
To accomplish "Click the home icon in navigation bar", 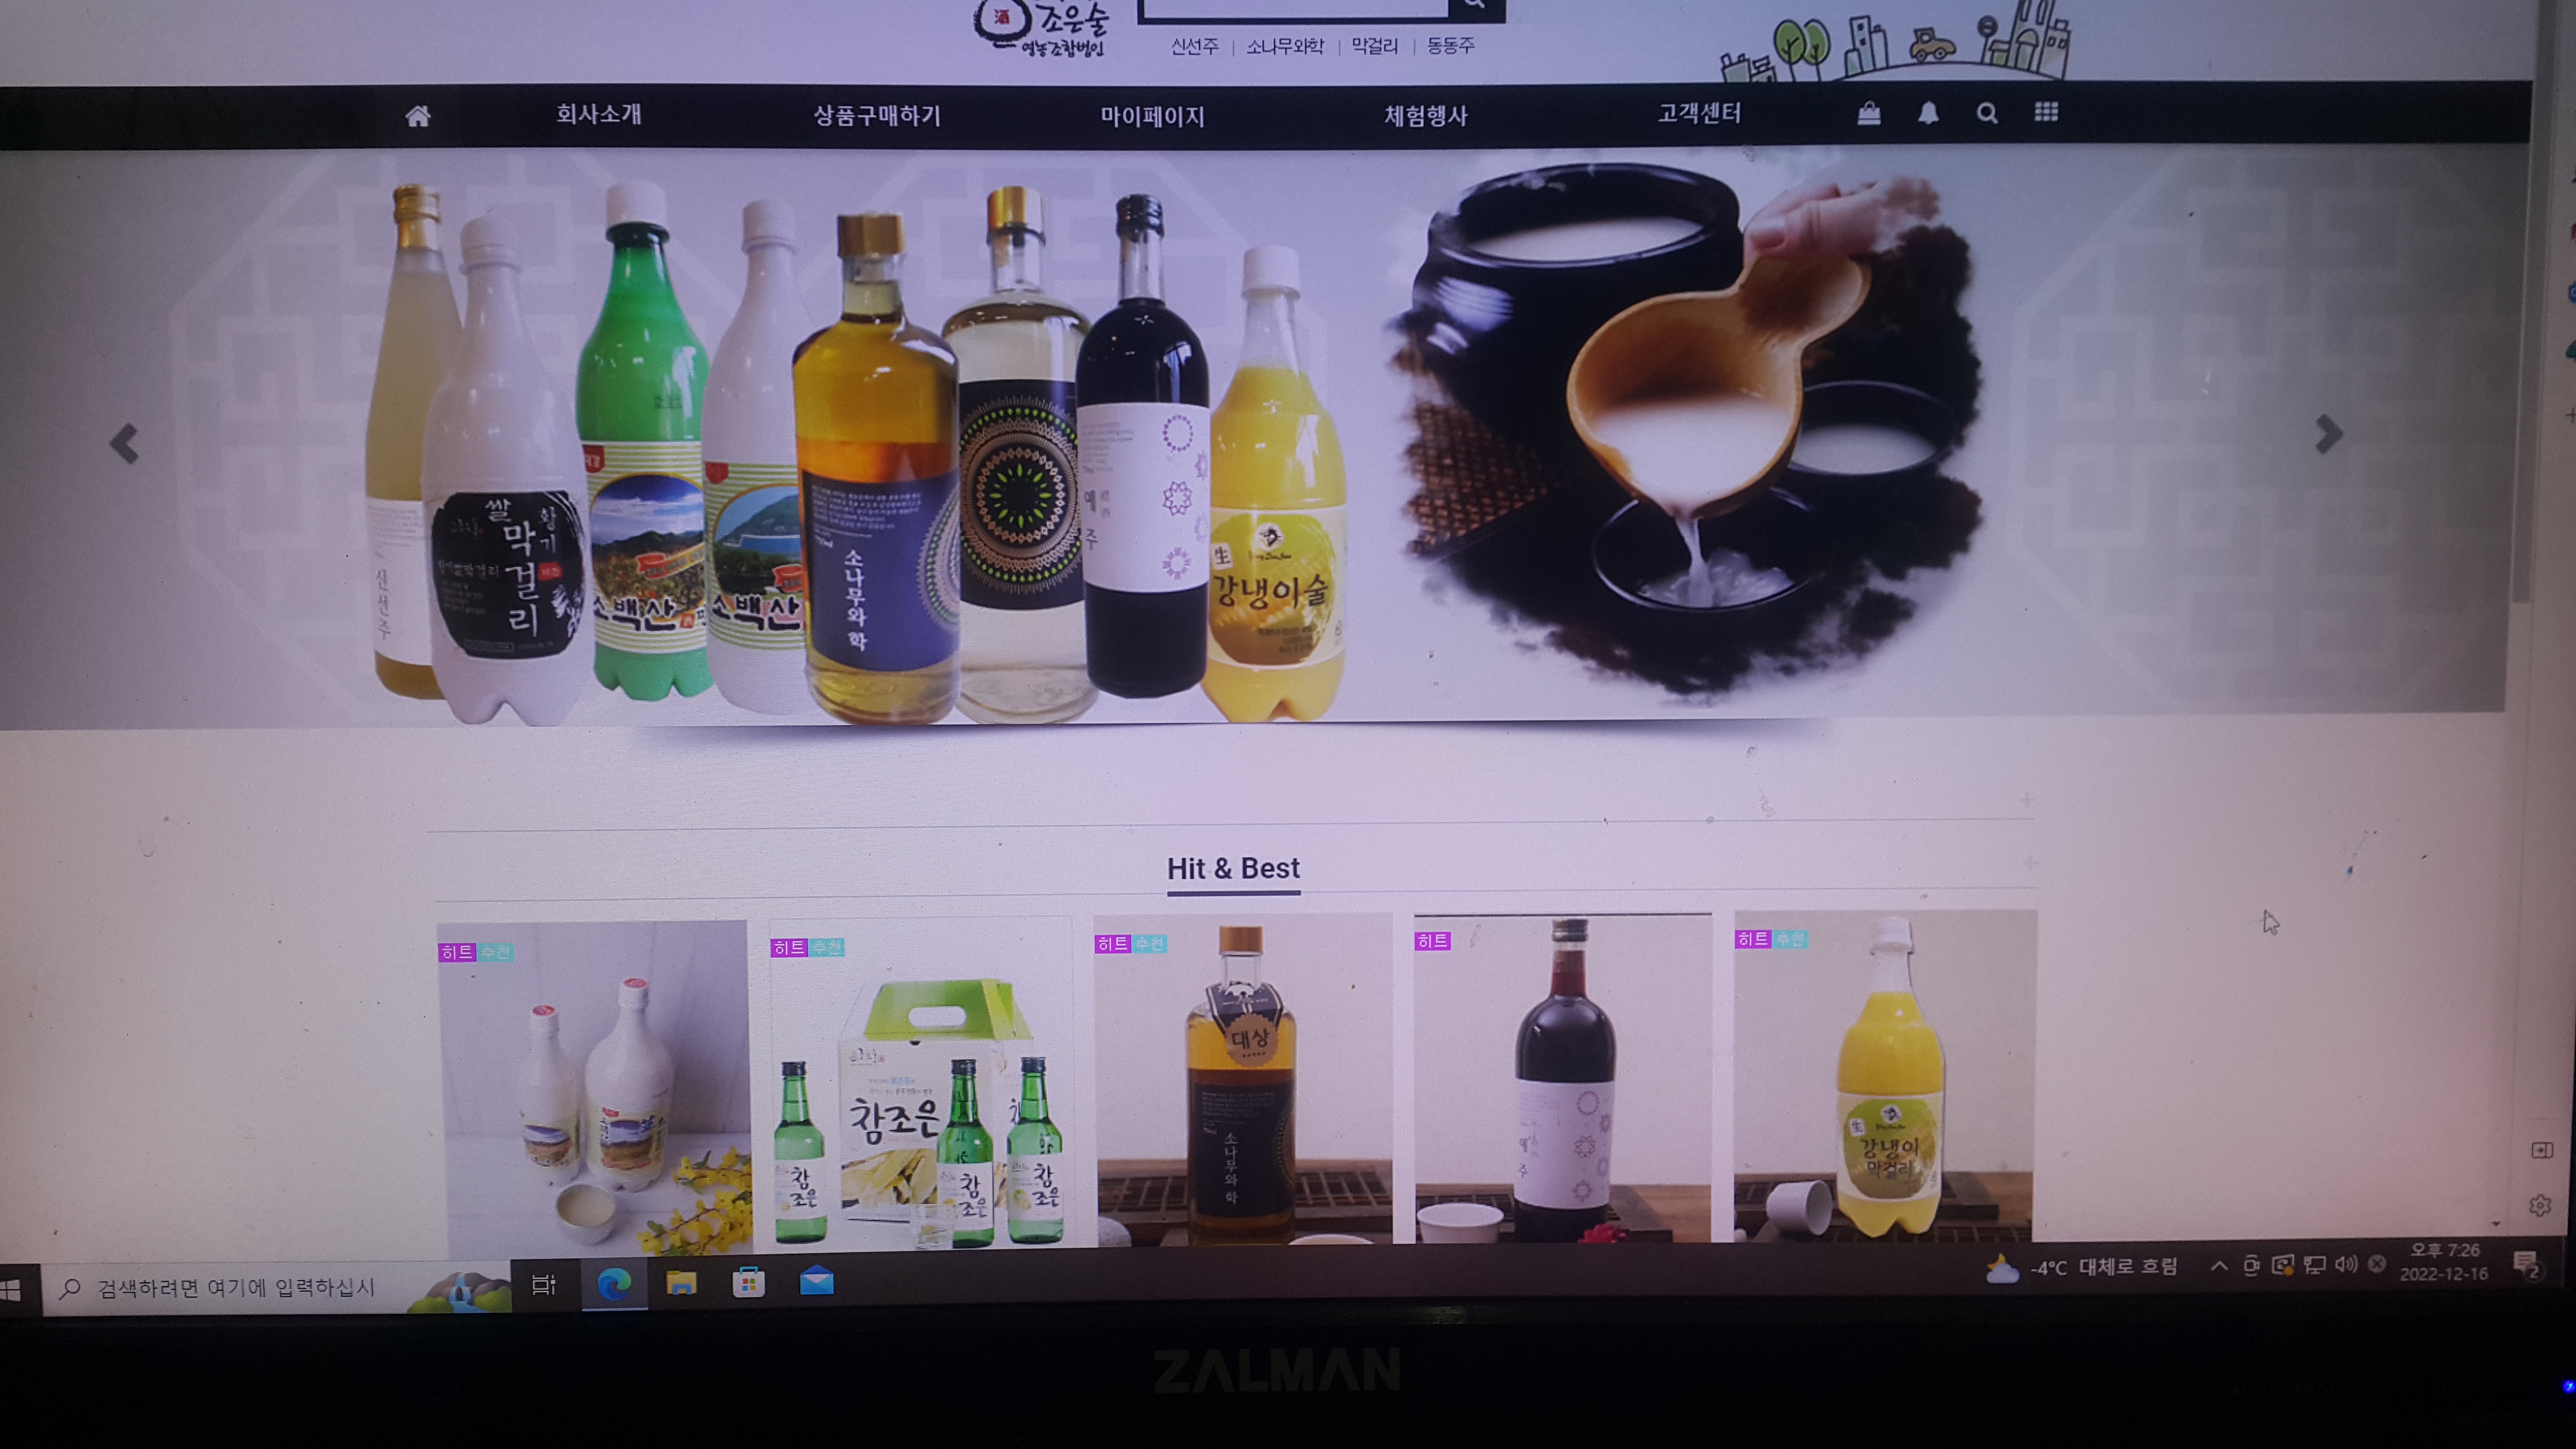I will point(418,116).
